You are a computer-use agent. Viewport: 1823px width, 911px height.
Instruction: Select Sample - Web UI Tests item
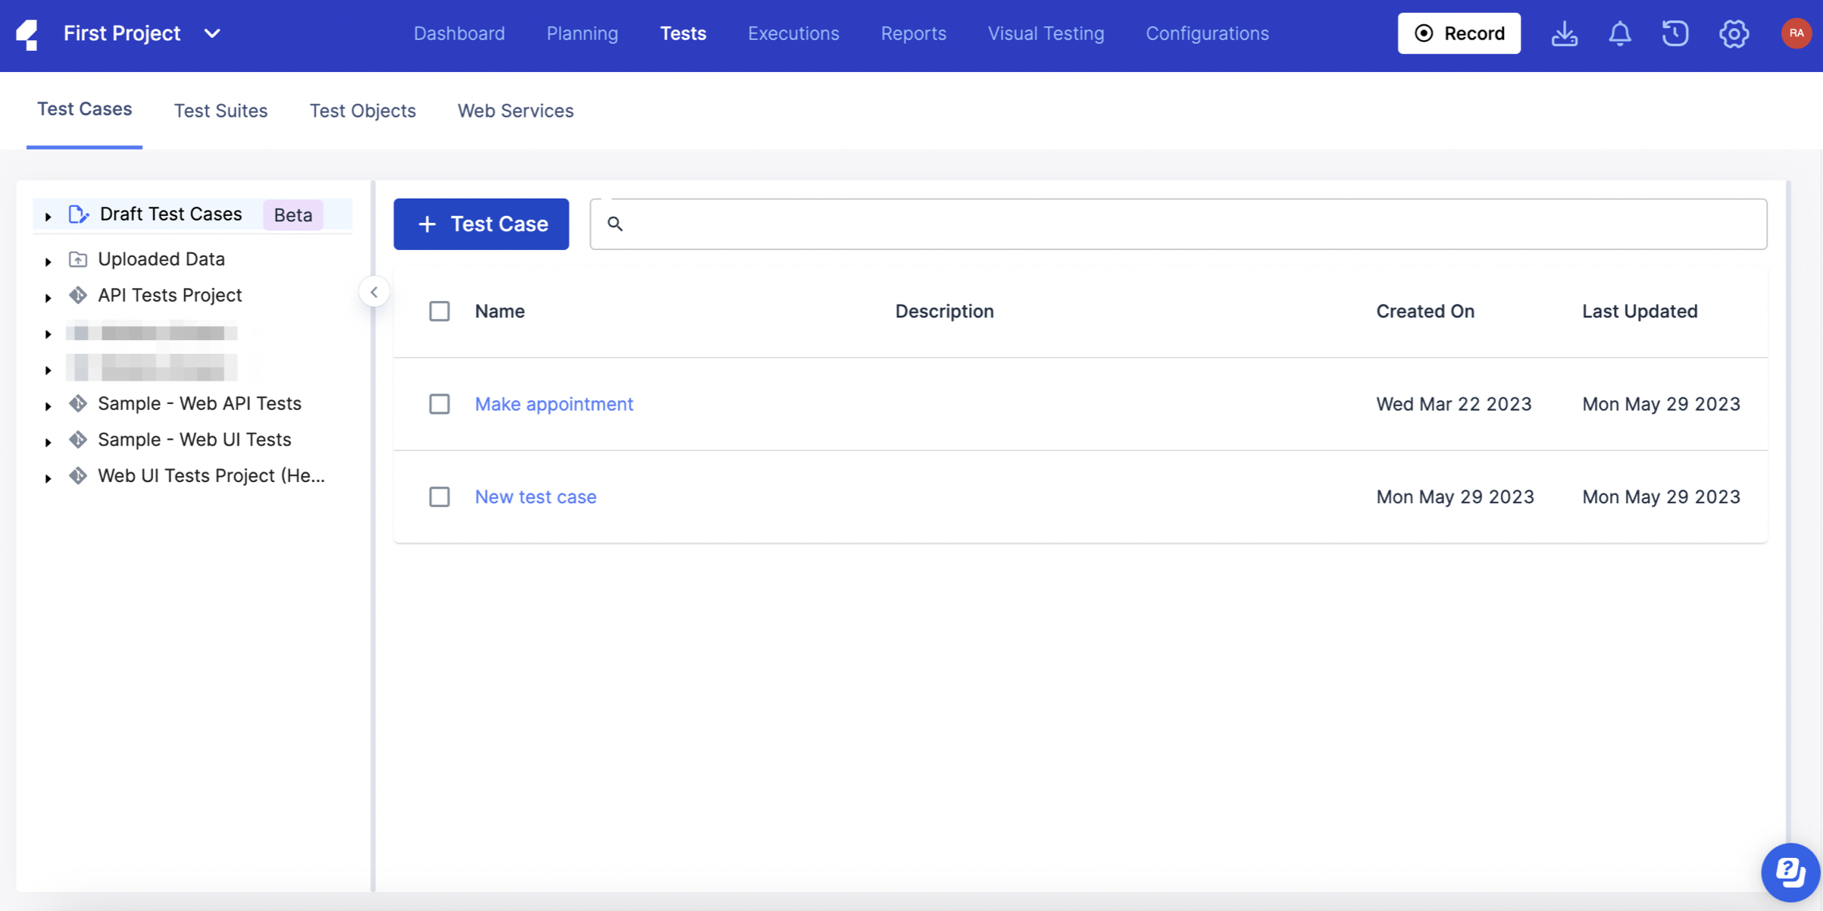(x=195, y=440)
